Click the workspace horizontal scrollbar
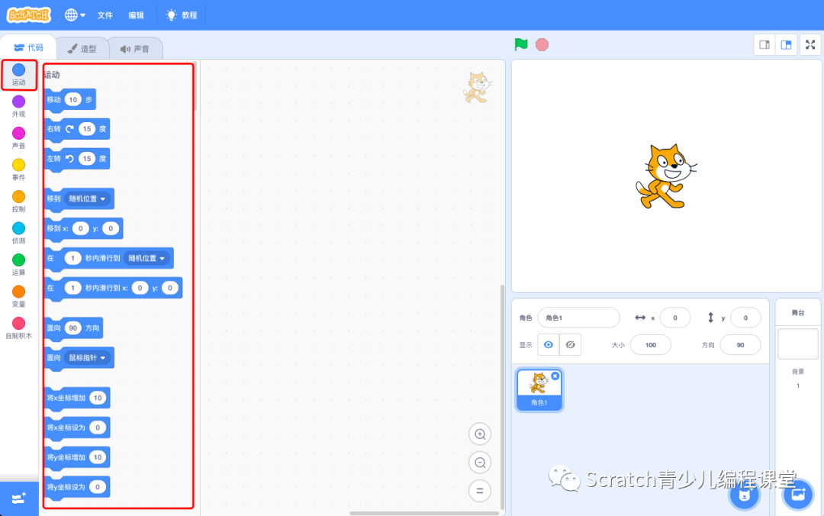The width and height of the screenshot is (824, 516). [424, 514]
